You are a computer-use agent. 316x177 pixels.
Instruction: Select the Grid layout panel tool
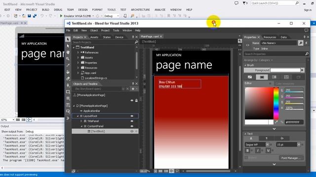68,98
